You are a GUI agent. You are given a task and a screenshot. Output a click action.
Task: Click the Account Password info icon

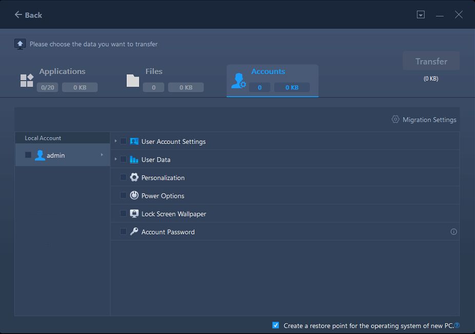pyautogui.click(x=453, y=232)
